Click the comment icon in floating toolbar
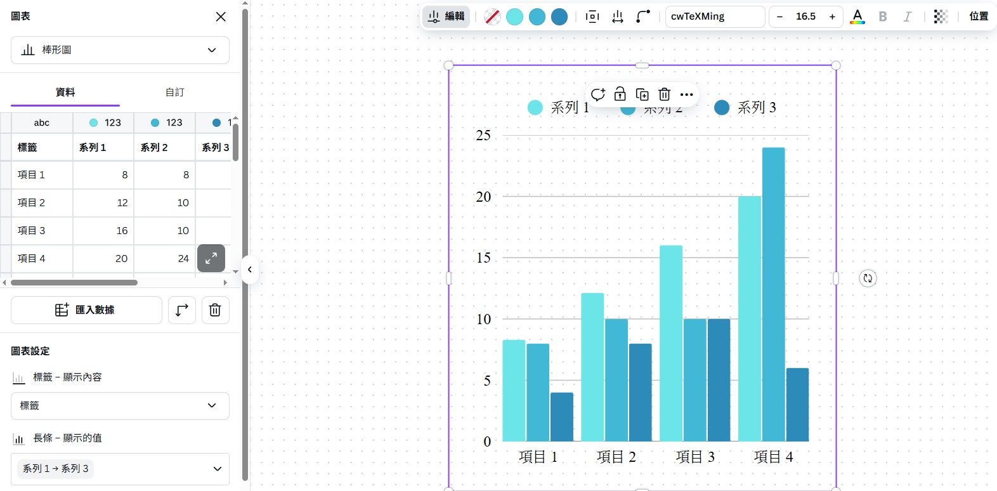Image resolution: width=997 pixels, height=491 pixels. pyautogui.click(x=598, y=95)
